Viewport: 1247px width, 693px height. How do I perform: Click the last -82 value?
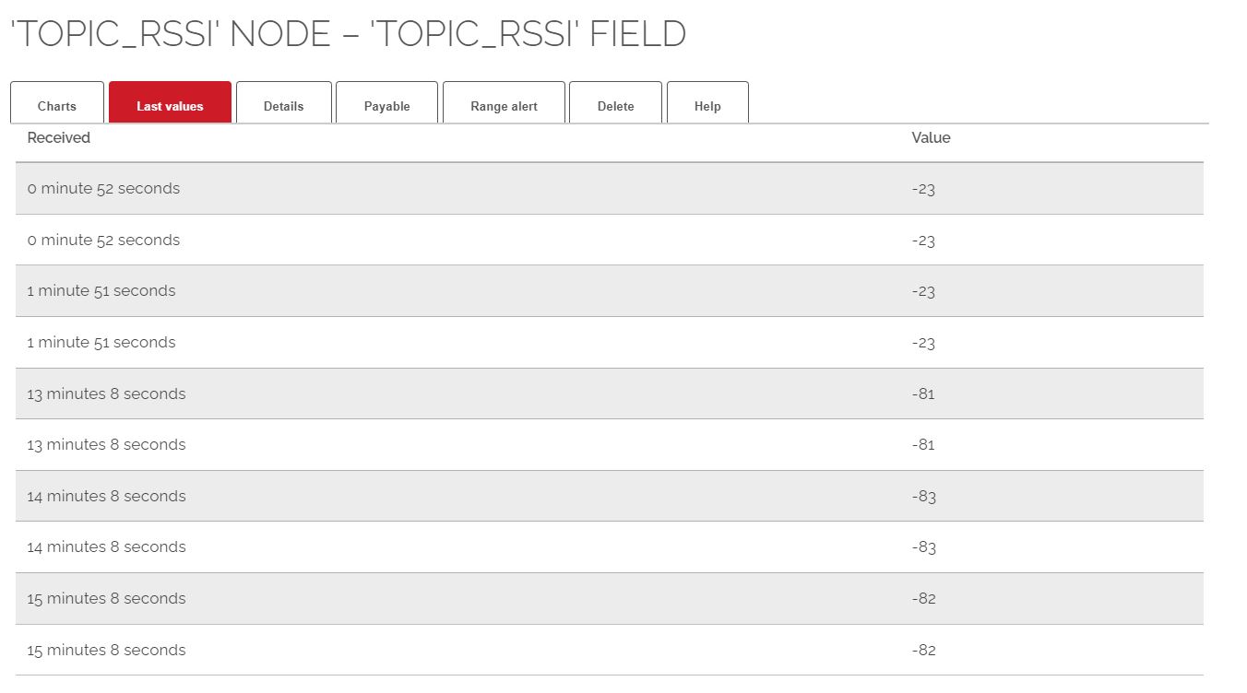click(x=924, y=651)
